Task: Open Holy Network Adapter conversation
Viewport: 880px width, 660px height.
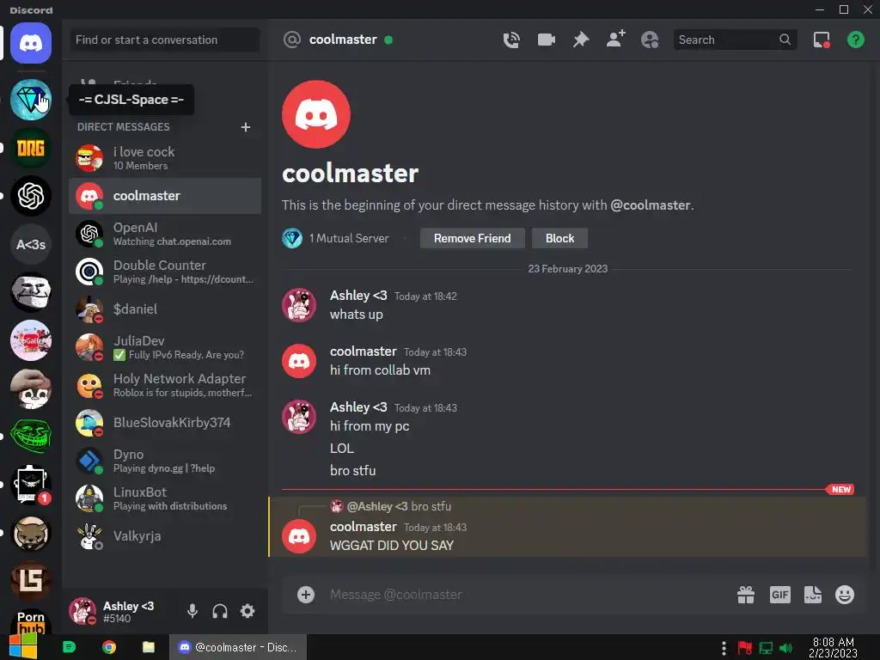Action: click(x=165, y=385)
